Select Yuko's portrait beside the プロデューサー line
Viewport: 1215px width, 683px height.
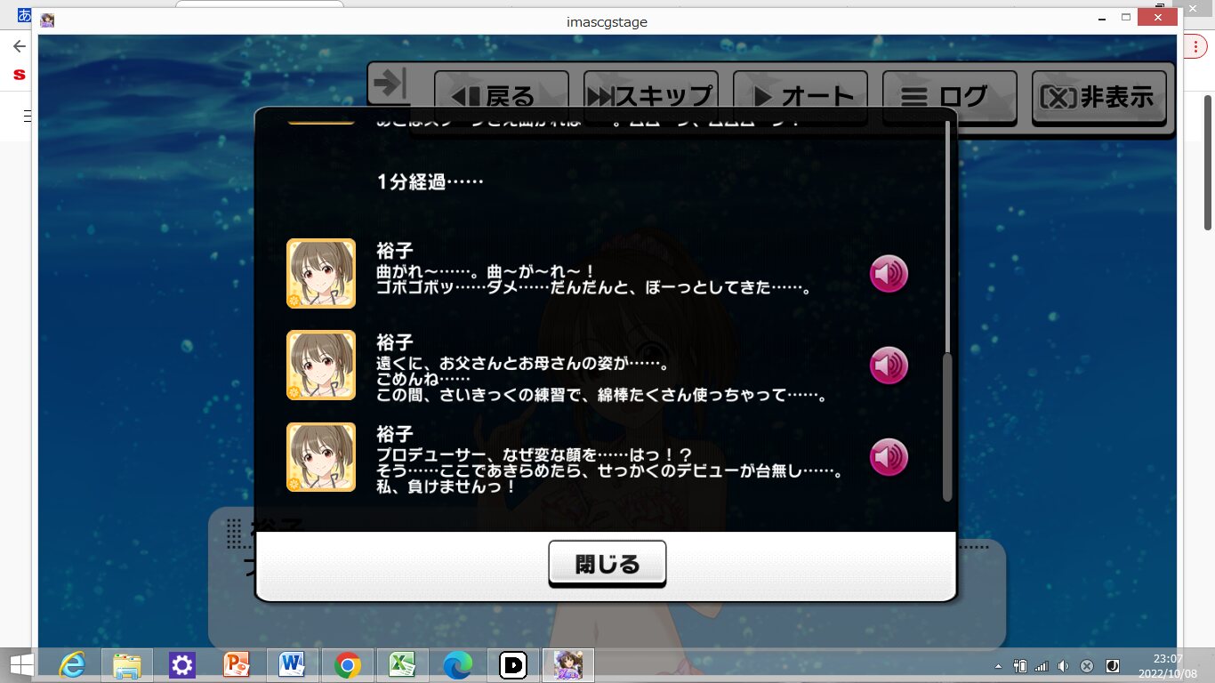[321, 457]
